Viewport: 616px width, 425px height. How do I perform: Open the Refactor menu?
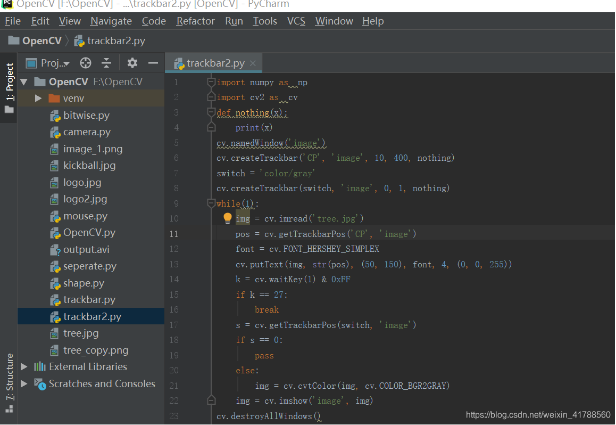click(195, 21)
